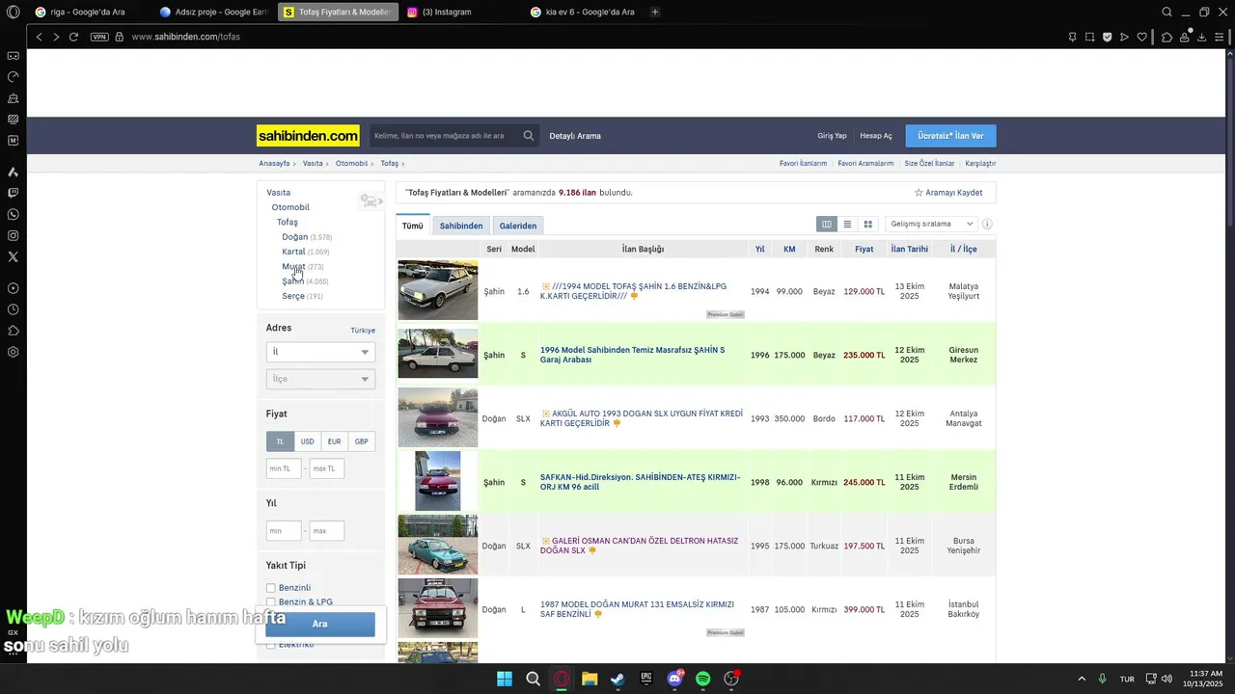Sort listings by Yıl column

click(x=759, y=249)
